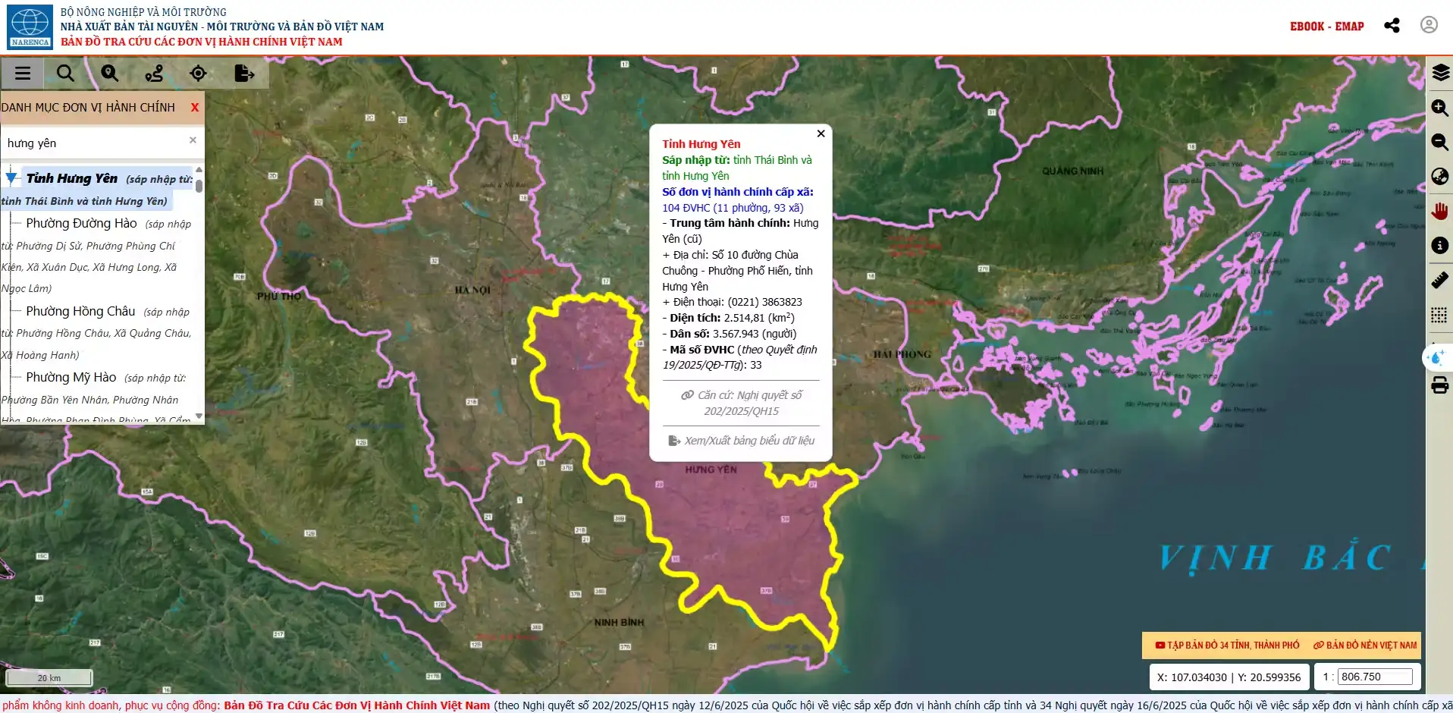Image resolution: width=1453 pixels, height=713 pixels.
Task: Open the EBOOK - EMAP link
Action: (1326, 27)
